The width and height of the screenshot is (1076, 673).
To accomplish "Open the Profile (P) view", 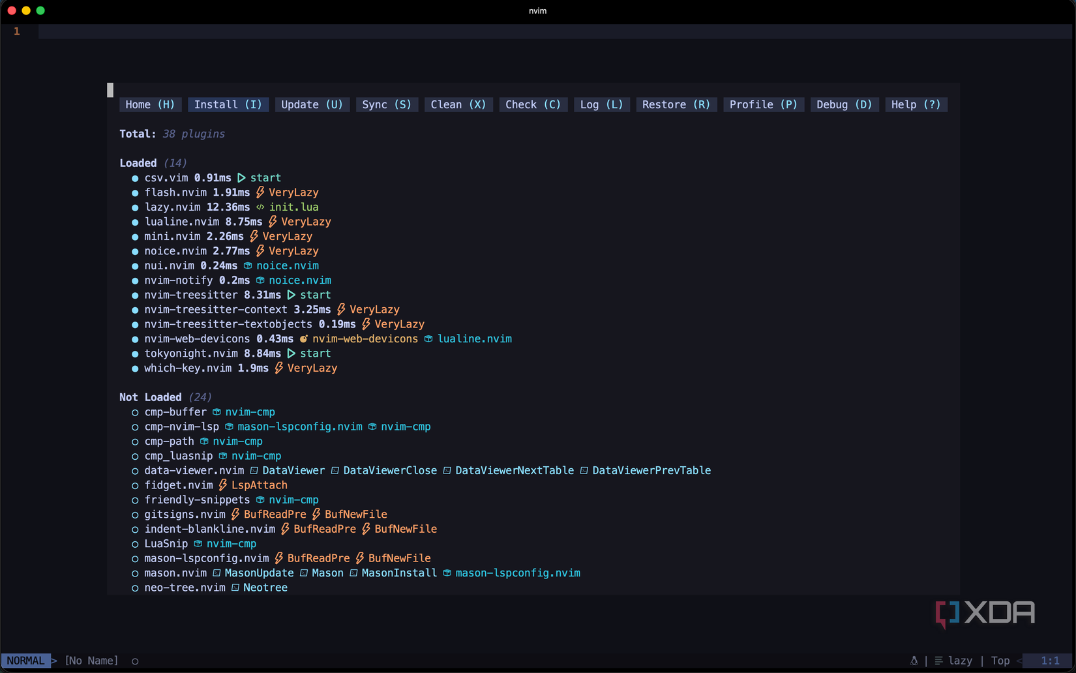I will click(x=763, y=104).
